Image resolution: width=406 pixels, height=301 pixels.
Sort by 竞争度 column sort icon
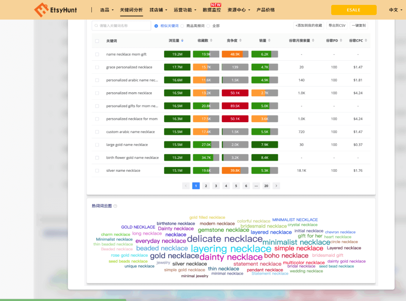[241, 41]
